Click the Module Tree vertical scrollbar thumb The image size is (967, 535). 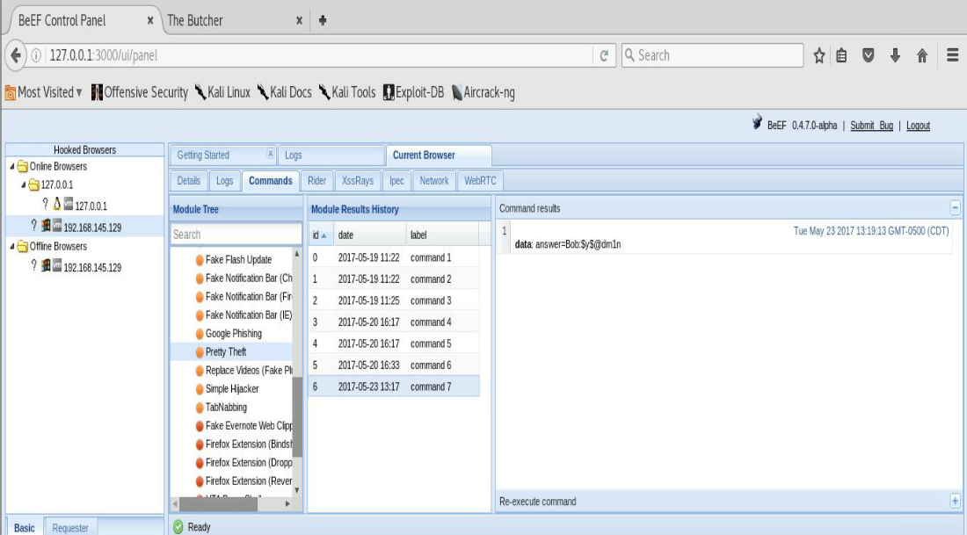(x=297, y=416)
